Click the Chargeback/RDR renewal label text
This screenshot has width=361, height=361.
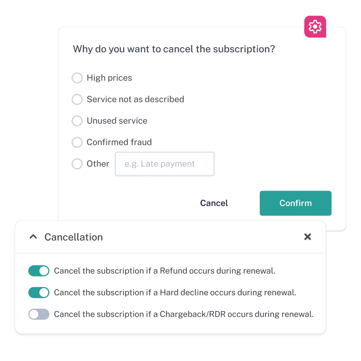point(184,314)
